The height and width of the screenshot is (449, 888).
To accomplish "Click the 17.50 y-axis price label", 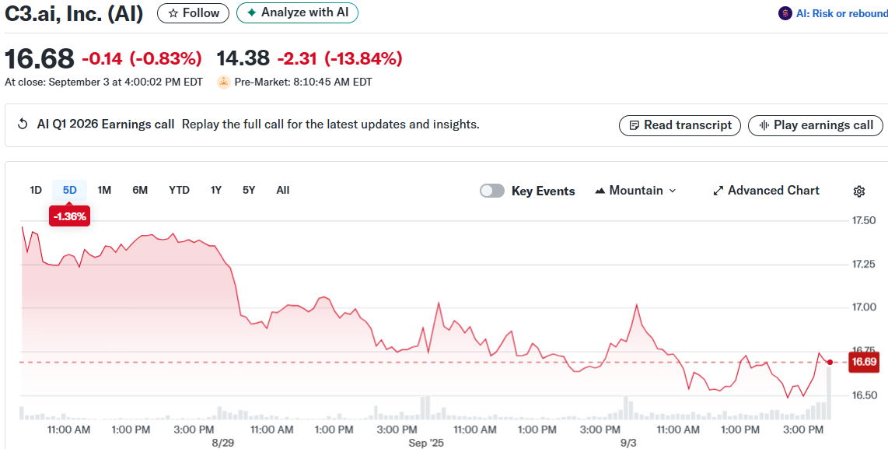I will coord(864,220).
